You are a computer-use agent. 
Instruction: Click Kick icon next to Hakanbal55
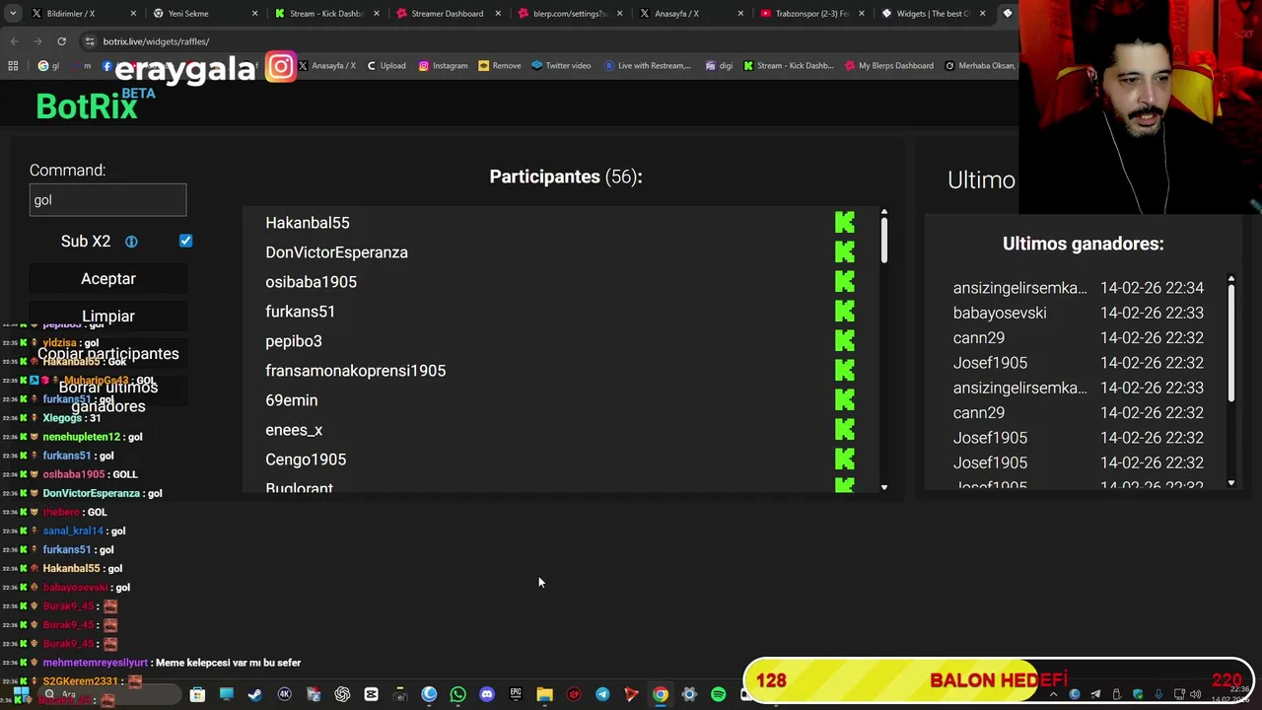click(x=845, y=223)
